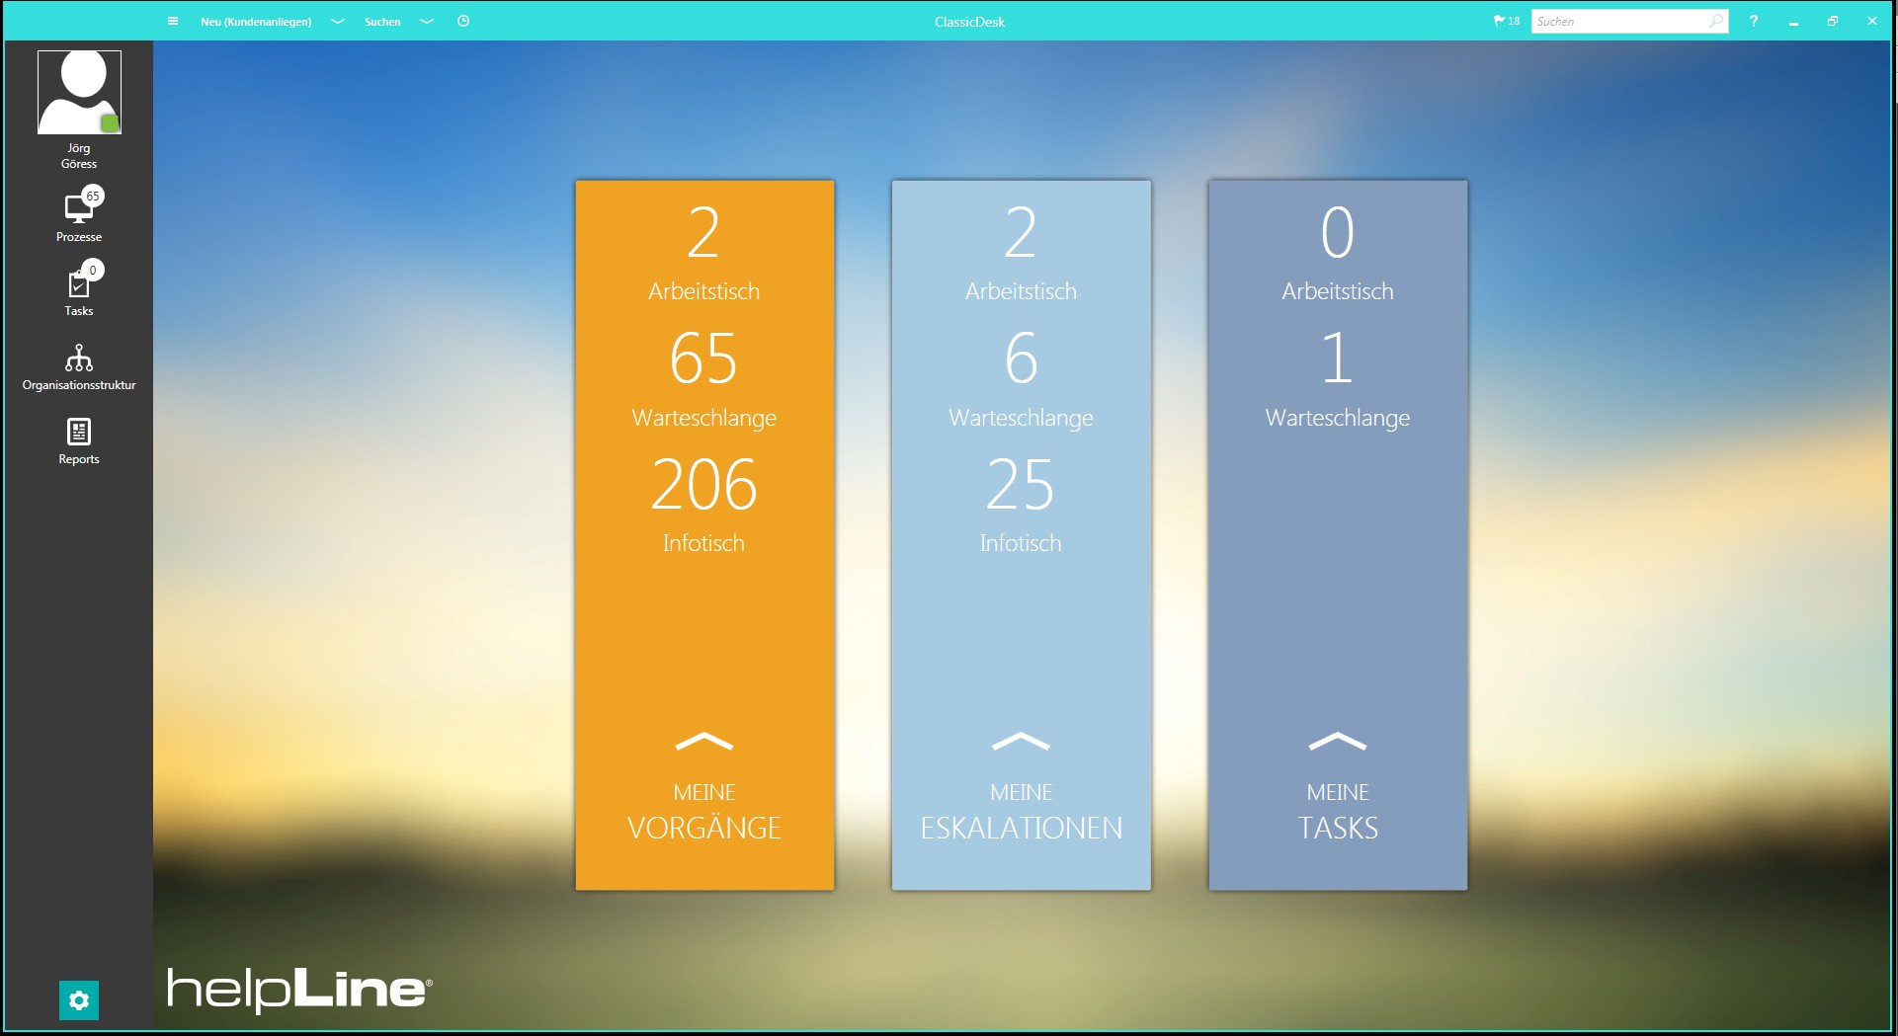Open the history clock icon
Image resolution: width=1898 pixels, height=1036 pixels.
(463, 21)
